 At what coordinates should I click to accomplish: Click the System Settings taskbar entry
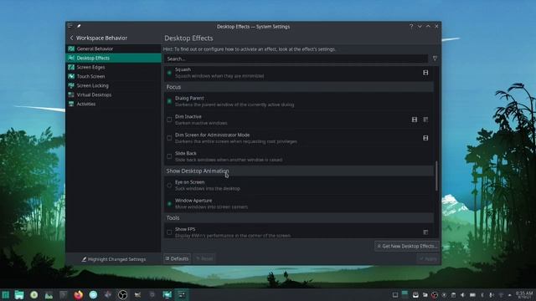tap(182, 295)
